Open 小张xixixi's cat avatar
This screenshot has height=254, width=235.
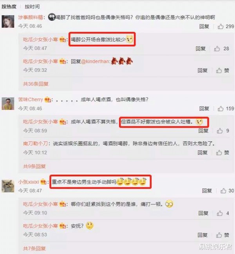coord(8,186)
